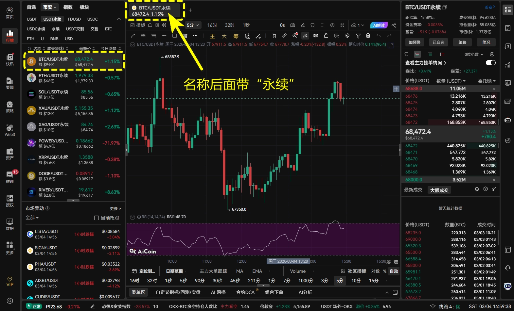Open the Web3 sidebar icon
The width and height of the screenshot is (514, 311).
pyautogui.click(x=10, y=130)
